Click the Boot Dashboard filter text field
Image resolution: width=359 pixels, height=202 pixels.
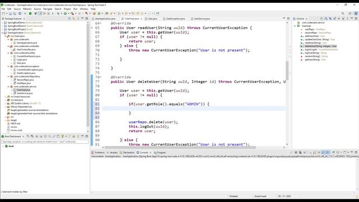click(45, 142)
